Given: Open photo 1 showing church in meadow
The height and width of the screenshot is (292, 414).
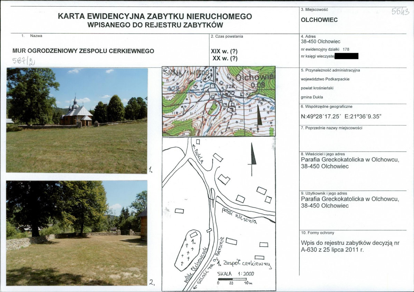Looking at the screenshot, I should pos(77,120).
